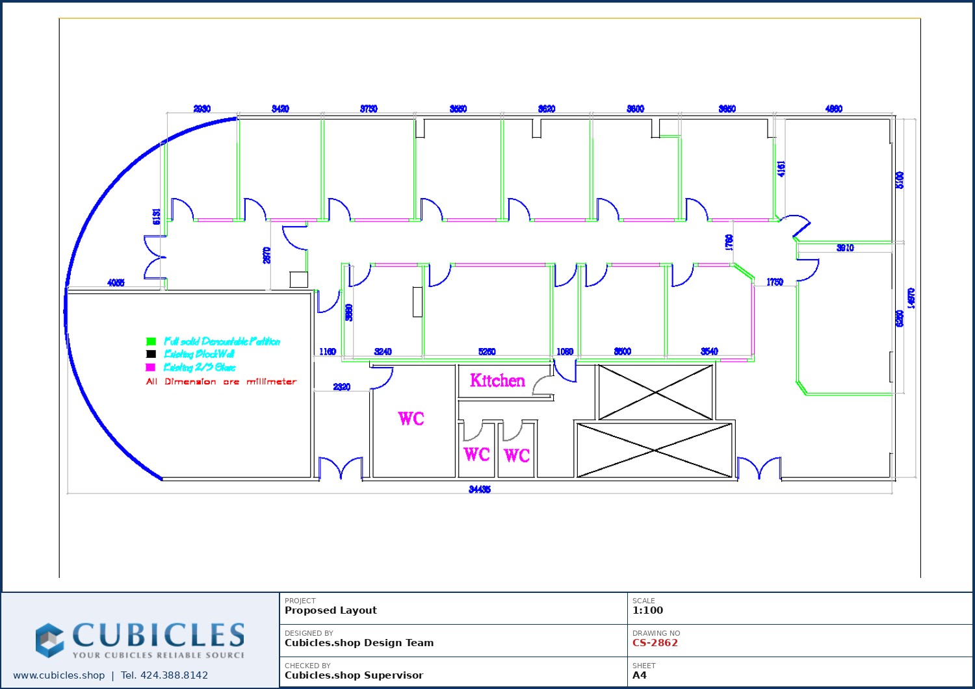Click the top dimension 3420
This screenshot has width=975, height=689.
click(280, 108)
